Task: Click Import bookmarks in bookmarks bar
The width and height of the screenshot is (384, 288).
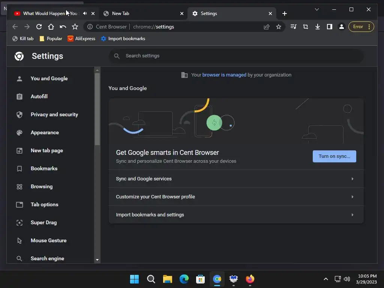Action: pos(123,39)
